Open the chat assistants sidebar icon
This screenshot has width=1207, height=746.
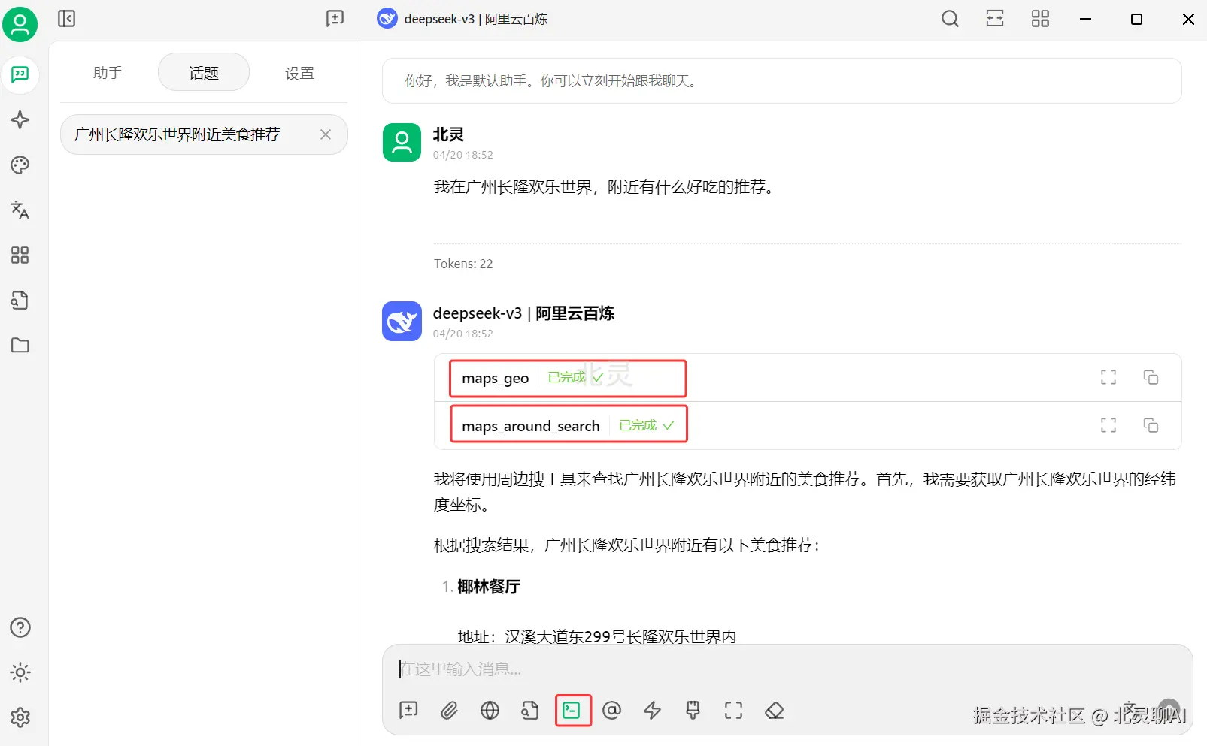point(20,74)
